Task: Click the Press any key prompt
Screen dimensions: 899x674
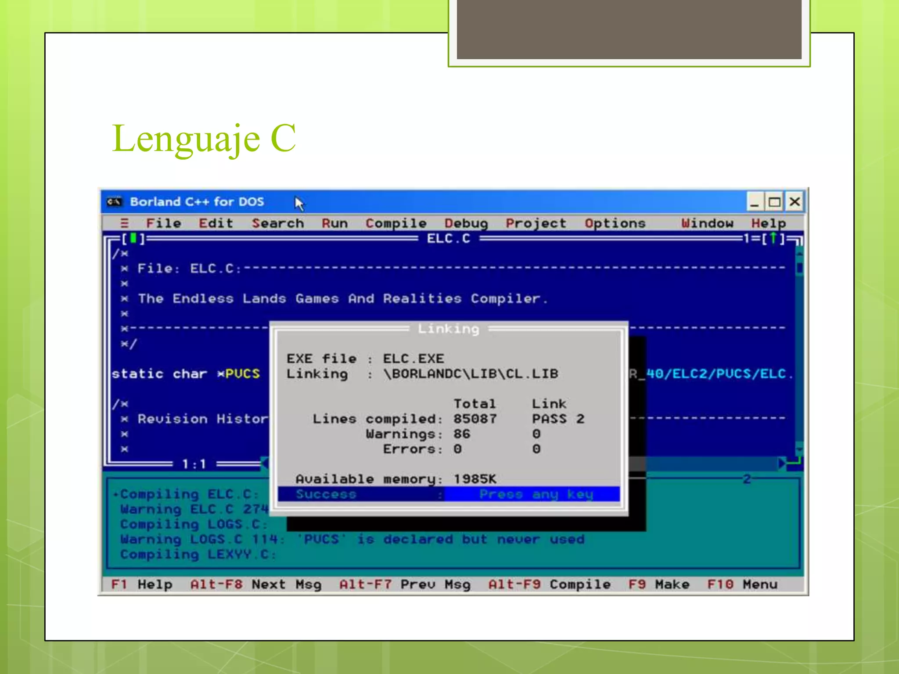Action: point(536,495)
